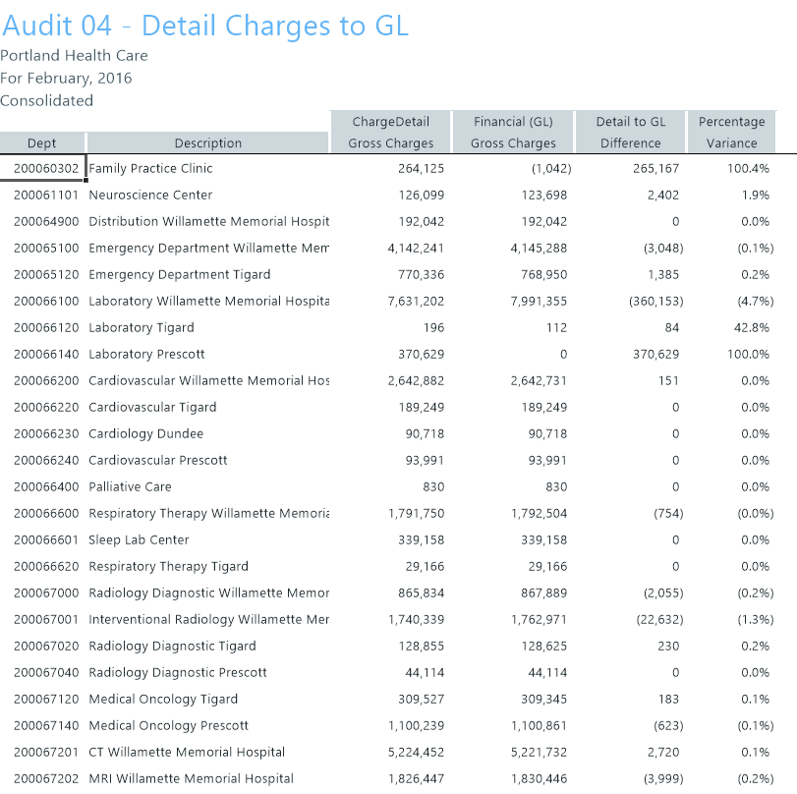Select the Medical Oncology Prescott description

[x=168, y=726]
